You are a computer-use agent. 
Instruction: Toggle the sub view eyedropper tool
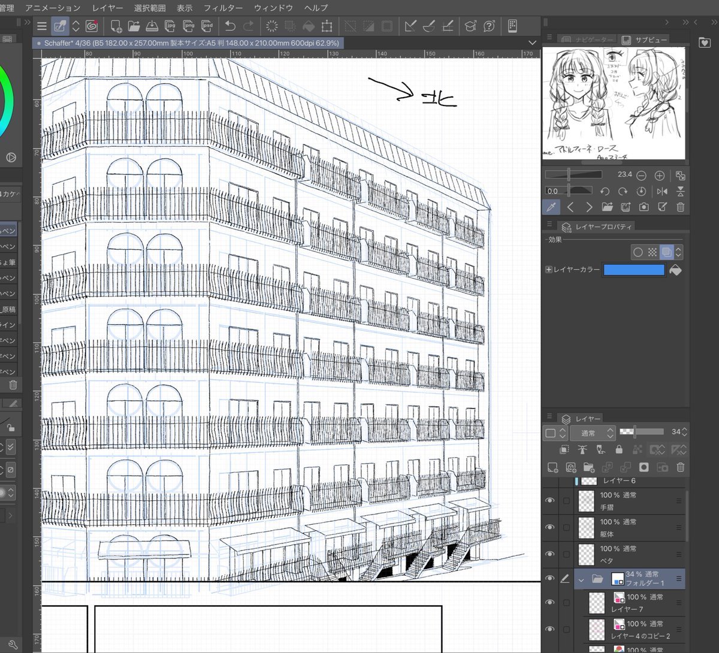[551, 207]
